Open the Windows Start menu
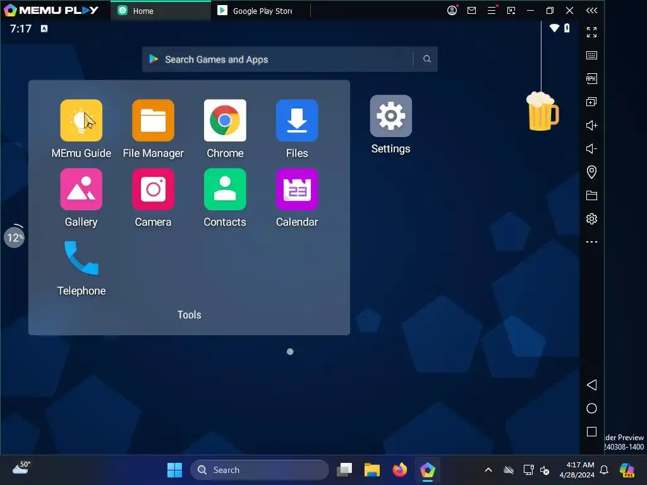This screenshot has height=485, width=647. point(174,470)
